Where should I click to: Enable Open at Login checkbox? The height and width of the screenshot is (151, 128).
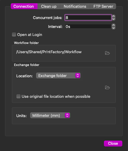(14, 34)
